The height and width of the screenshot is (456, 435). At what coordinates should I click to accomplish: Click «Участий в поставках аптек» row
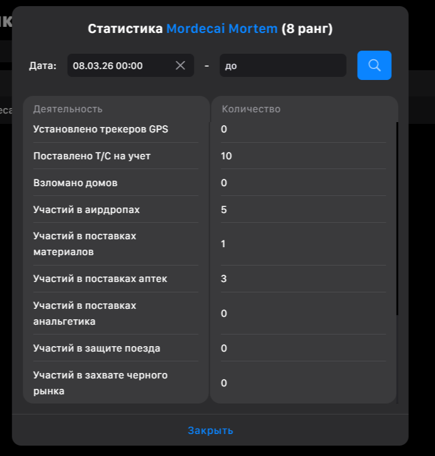tap(100, 279)
